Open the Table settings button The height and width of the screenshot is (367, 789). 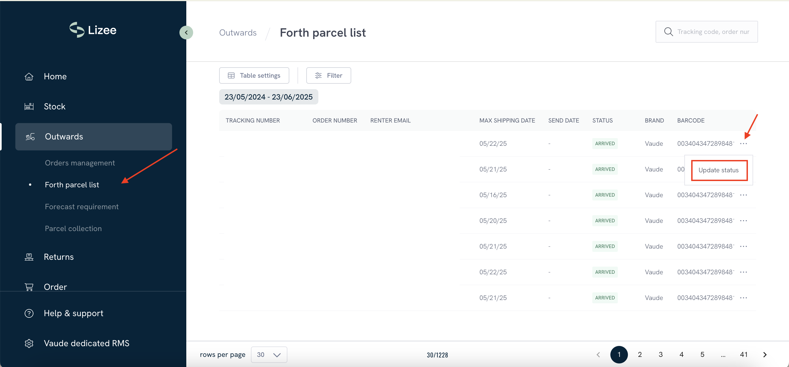(254, 75)
